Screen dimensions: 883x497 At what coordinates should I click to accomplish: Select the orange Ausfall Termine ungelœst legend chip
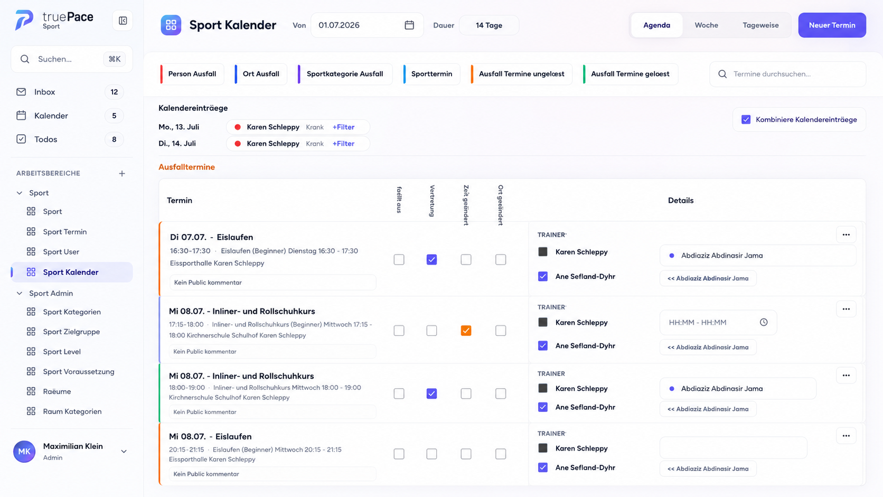pos(521,74)
